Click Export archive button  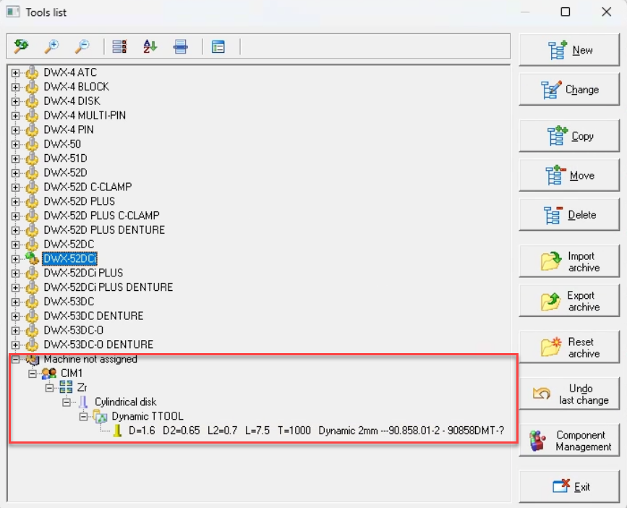click(569, 301)
